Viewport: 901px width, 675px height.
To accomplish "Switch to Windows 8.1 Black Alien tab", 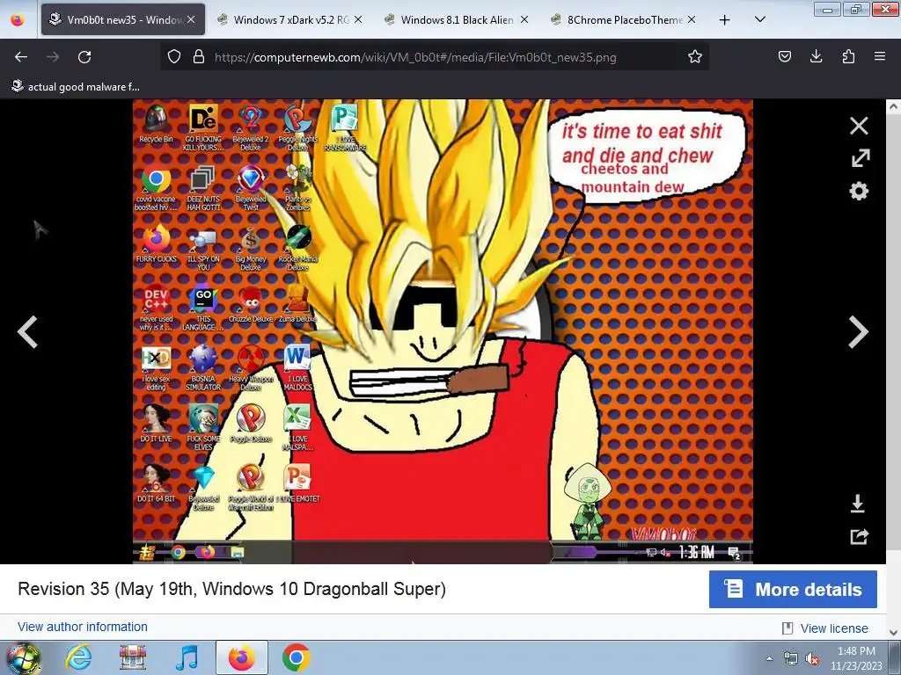I will tap(457, 19).
